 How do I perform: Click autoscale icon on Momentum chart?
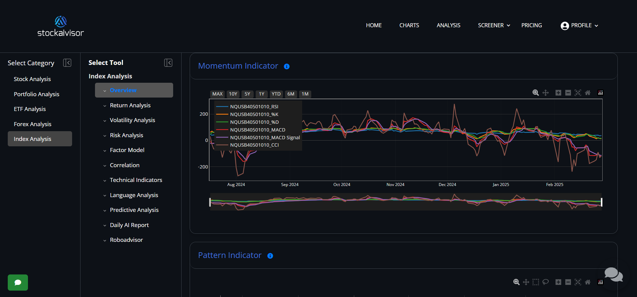[x=578, y=93]
